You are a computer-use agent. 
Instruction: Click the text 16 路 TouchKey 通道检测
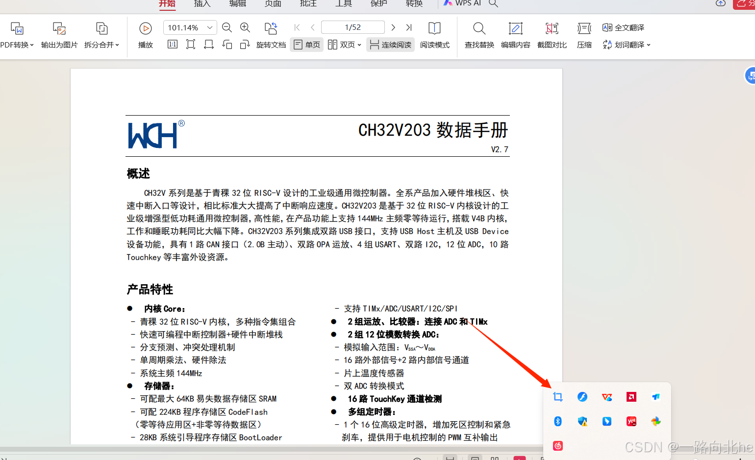pos(395,399)
